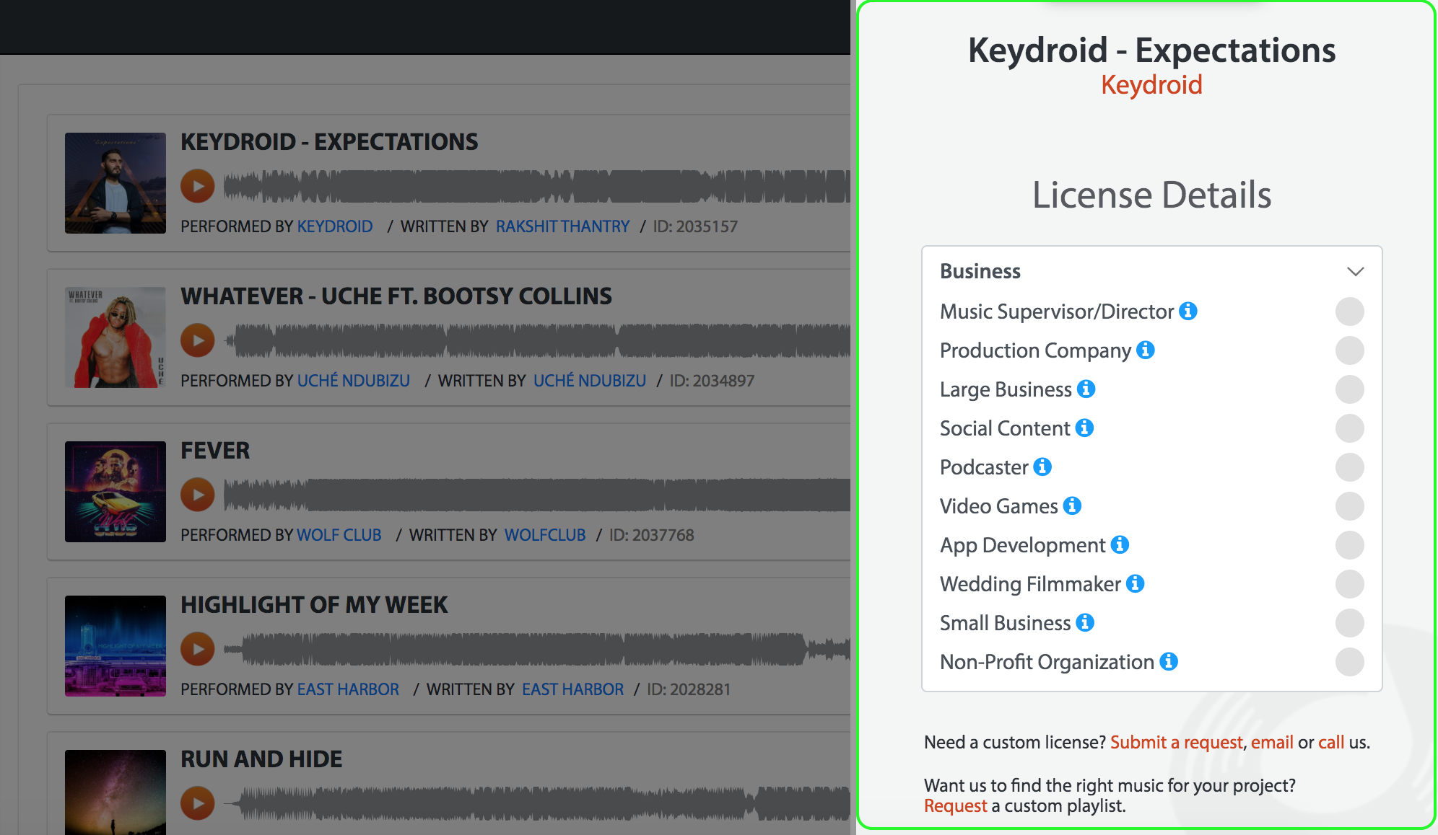Play the Keydroid - Expectations track
Screen dimensions: 1438x835
(x=198, y=186)
